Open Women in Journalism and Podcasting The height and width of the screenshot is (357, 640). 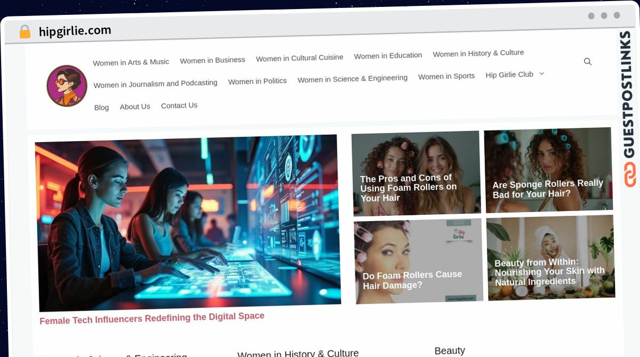pos(156,84)
